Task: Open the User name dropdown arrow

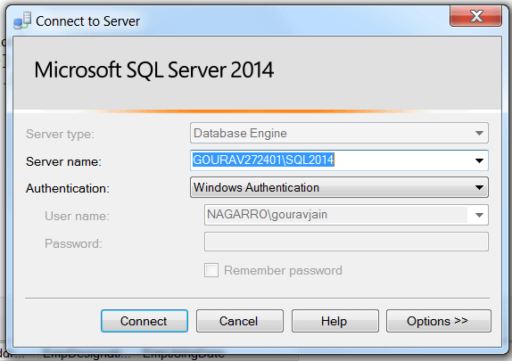Action: tap(479, 215)
